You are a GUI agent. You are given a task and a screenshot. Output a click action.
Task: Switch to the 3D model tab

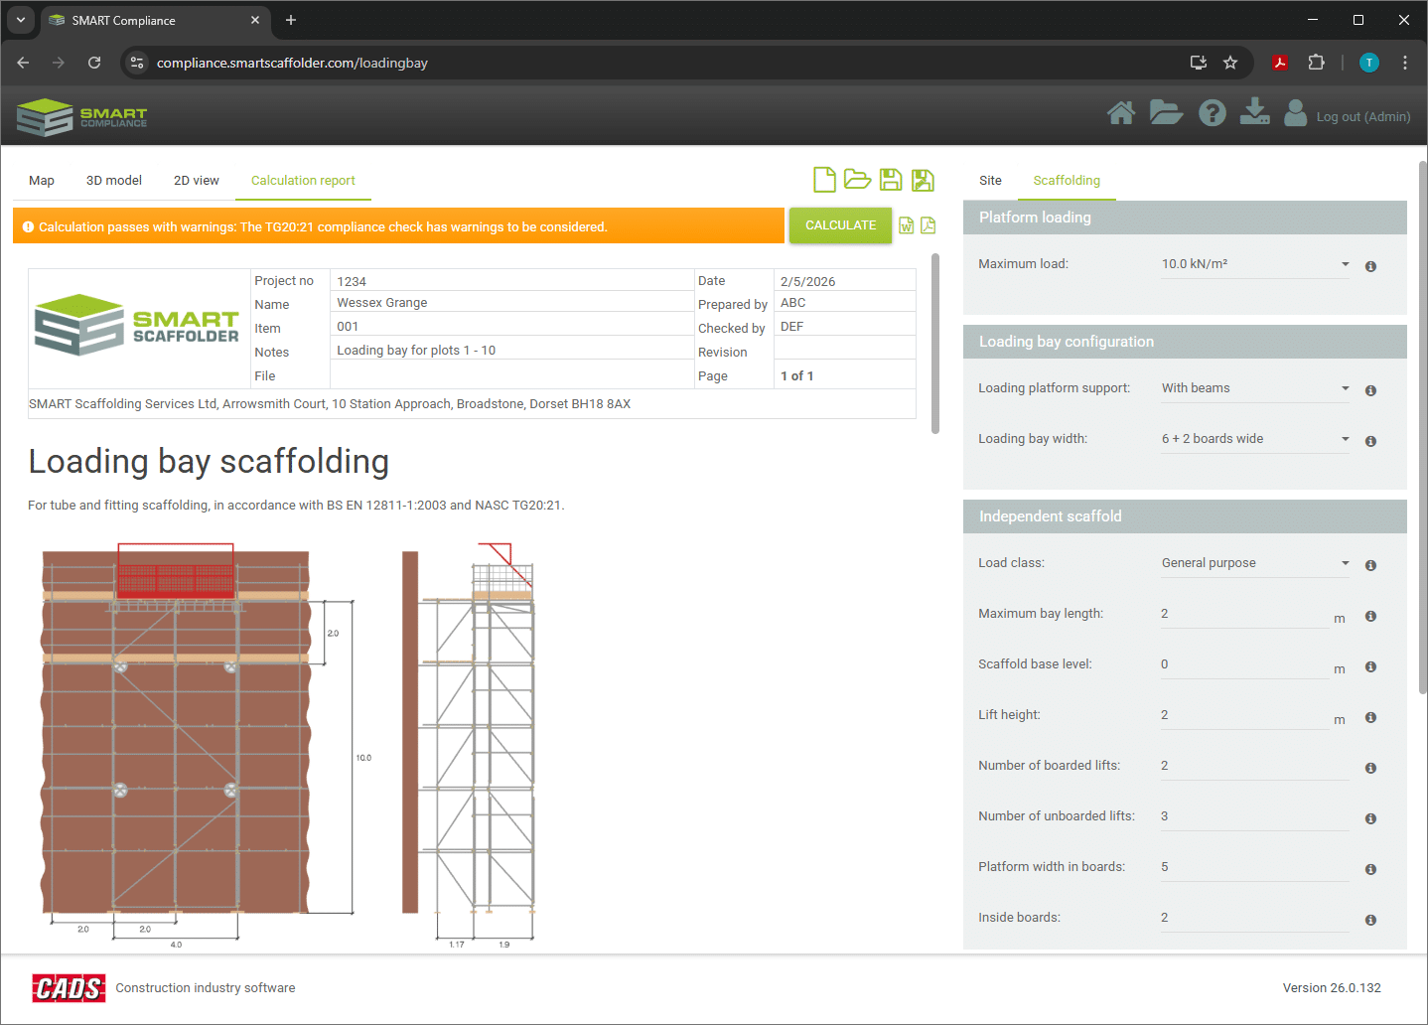pos(114,181)
